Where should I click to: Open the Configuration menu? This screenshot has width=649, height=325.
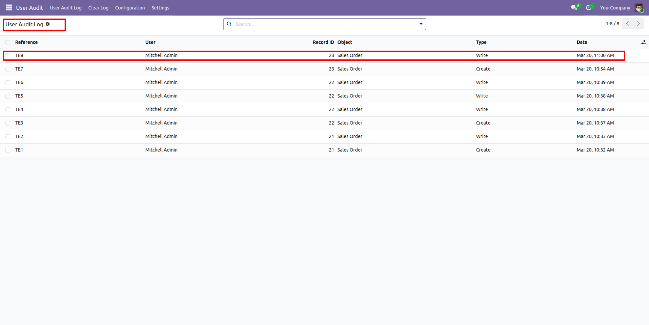130,8
